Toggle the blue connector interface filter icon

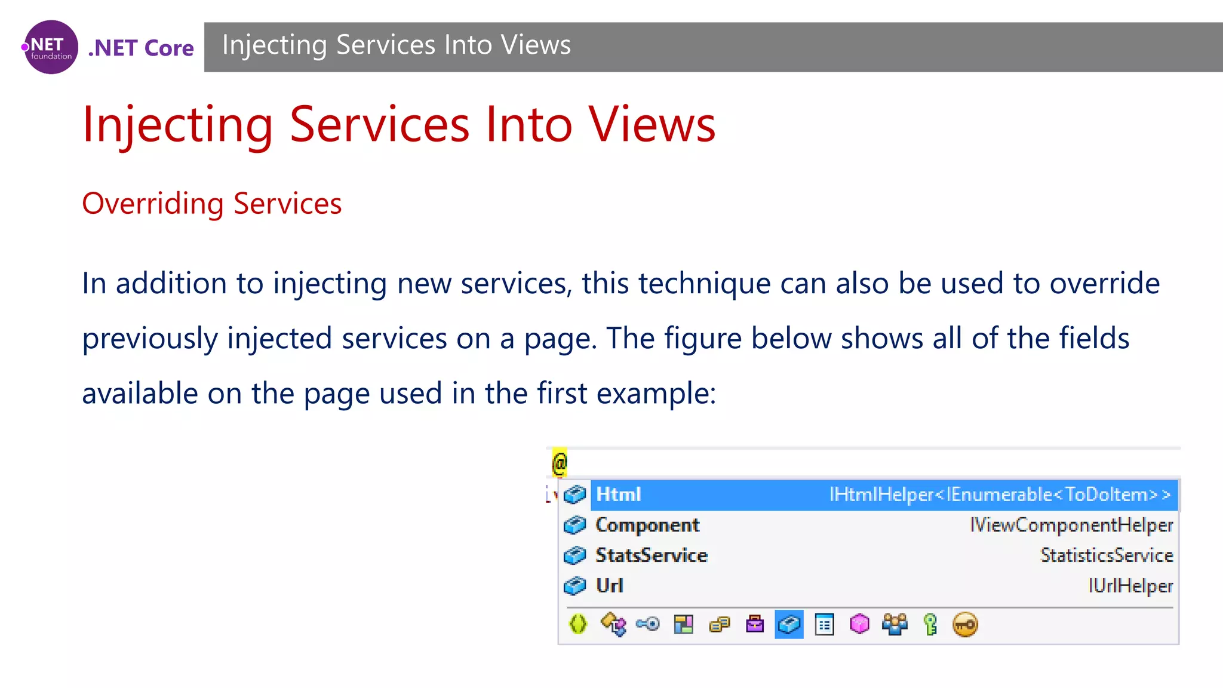tap(648, 624)
